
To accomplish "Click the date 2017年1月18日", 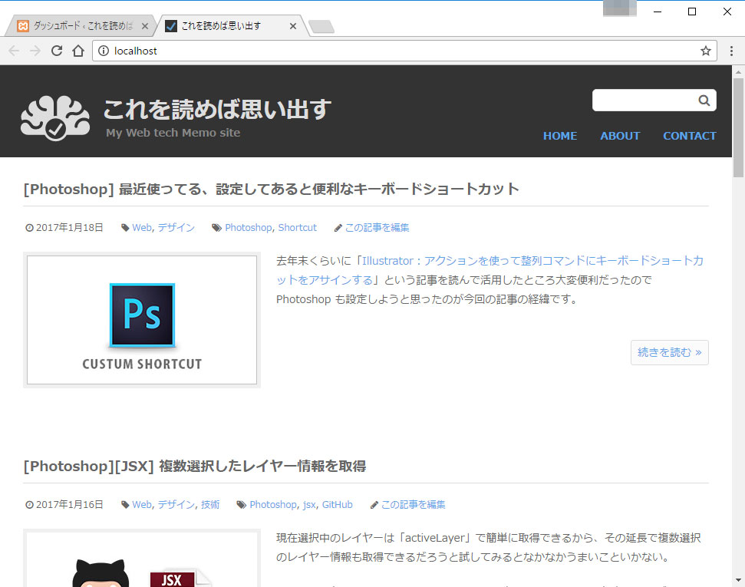I will click(x=69, y=228).
